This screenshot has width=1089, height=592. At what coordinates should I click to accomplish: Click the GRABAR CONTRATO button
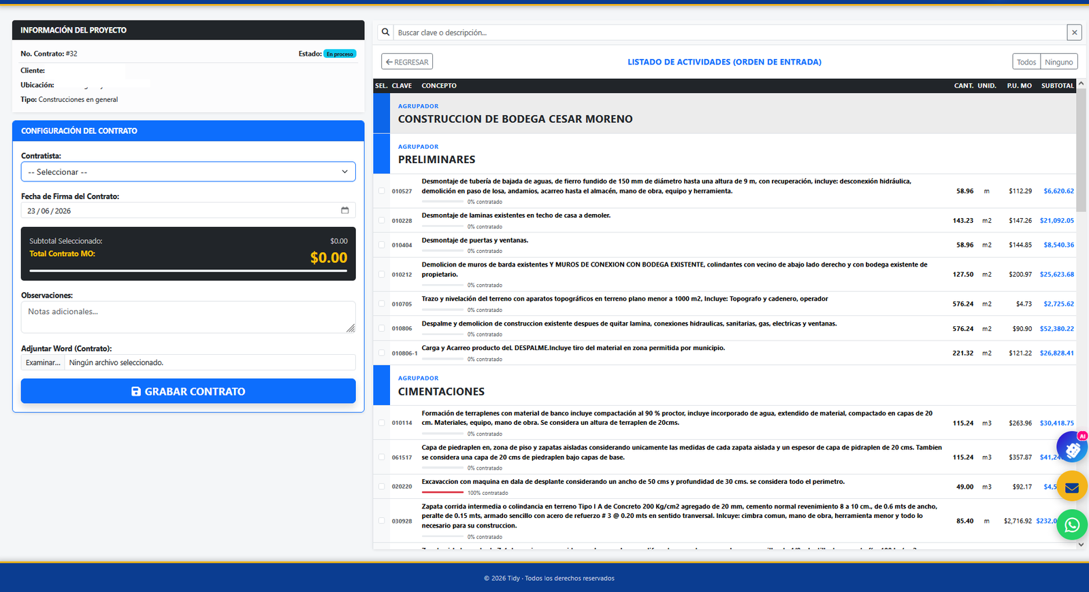click(189, 391)
